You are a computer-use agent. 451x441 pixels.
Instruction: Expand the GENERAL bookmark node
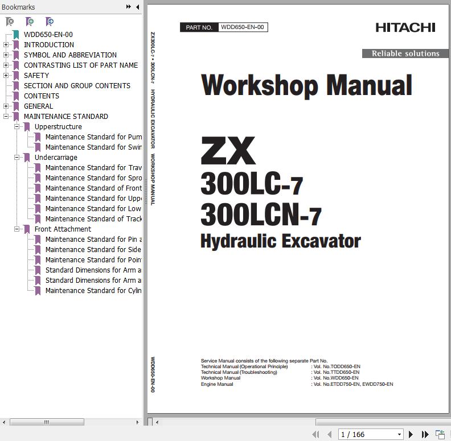point(6,106)
